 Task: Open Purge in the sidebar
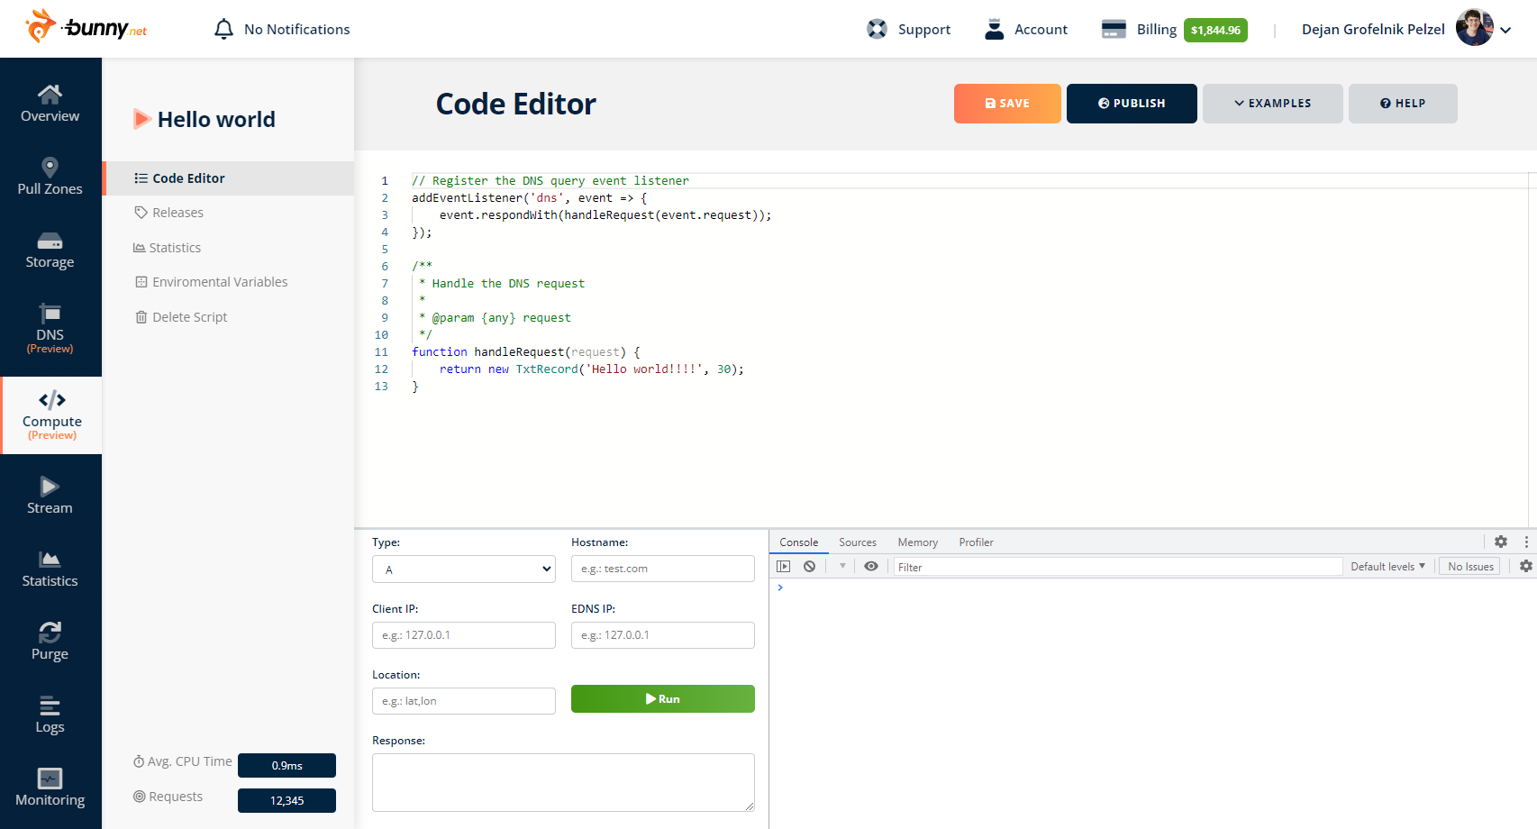coord(50,642)
